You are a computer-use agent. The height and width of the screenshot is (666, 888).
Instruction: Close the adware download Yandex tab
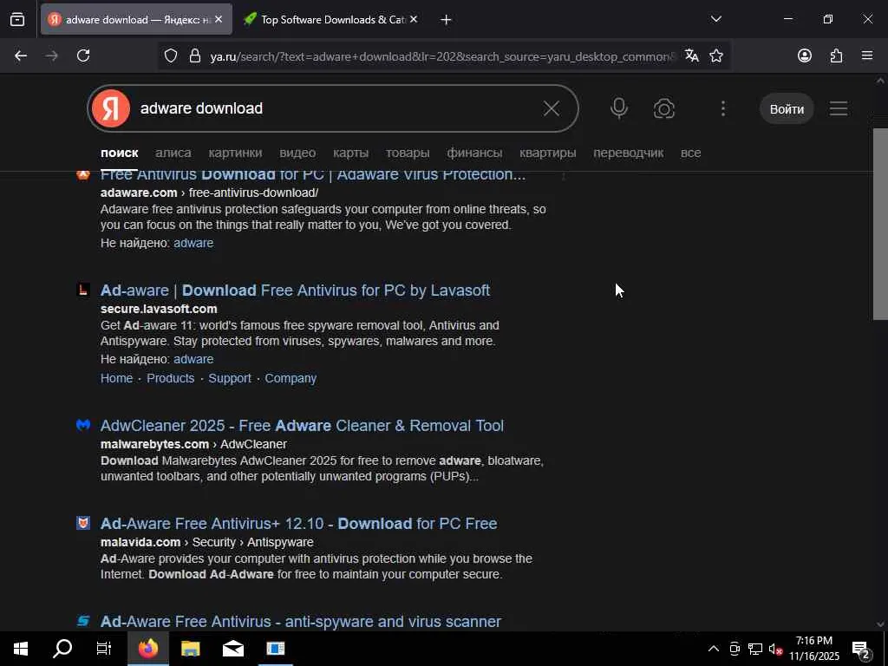219,19
